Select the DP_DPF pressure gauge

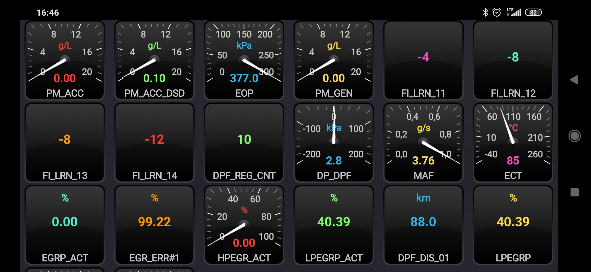[334, 143]
